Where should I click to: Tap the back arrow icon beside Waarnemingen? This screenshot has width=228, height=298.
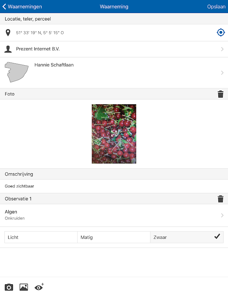4,6
